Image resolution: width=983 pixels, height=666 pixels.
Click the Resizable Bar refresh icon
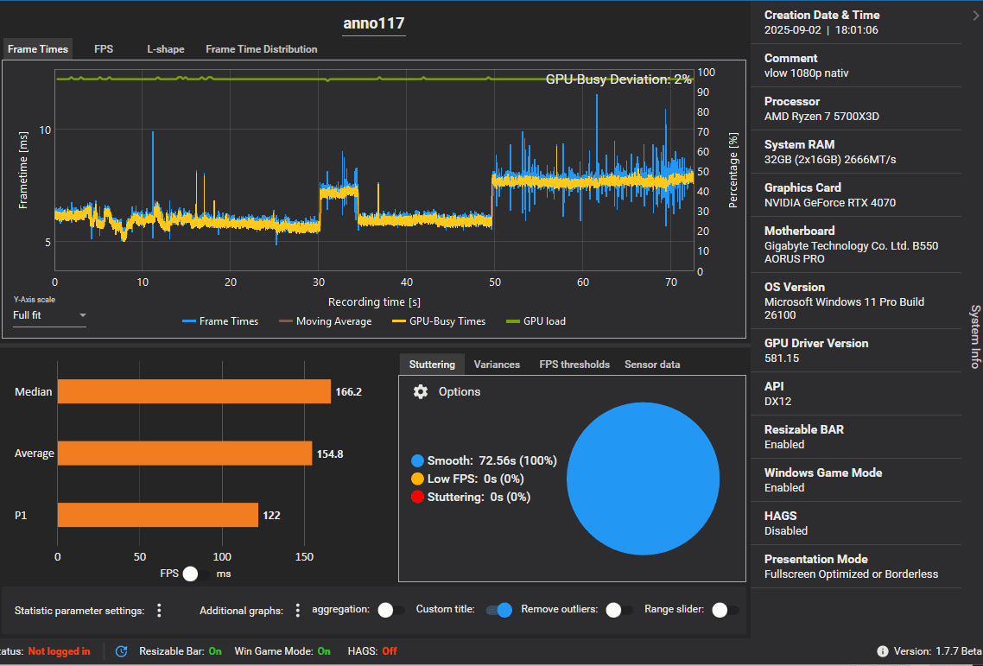pos(122,651)
